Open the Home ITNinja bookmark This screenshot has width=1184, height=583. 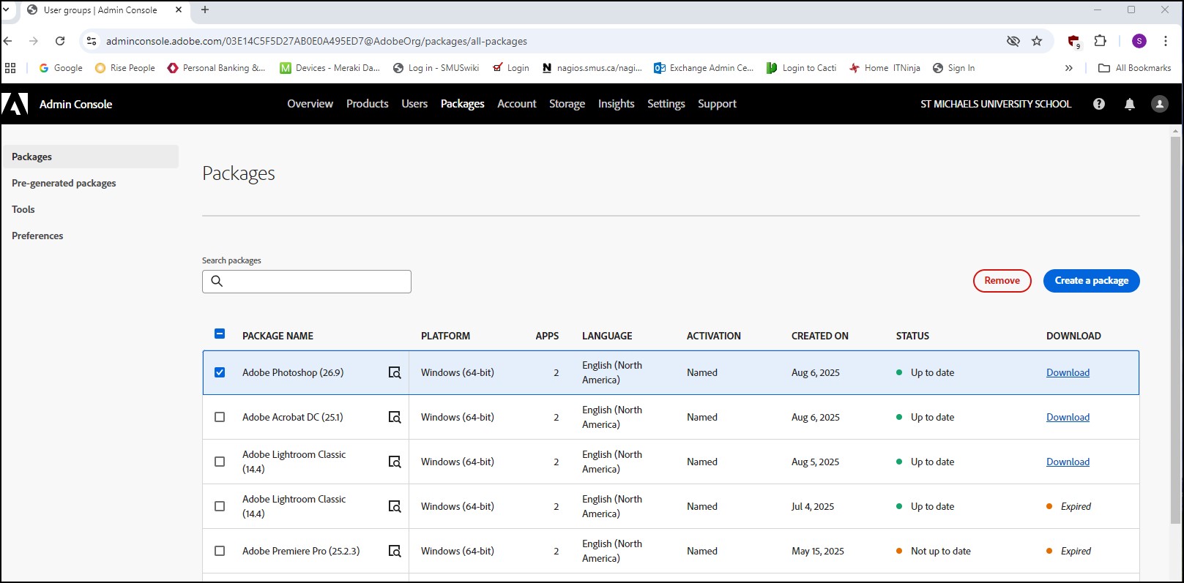tap(885, 68)
